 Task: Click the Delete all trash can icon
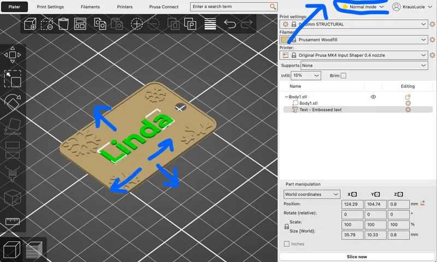[63, 24]
